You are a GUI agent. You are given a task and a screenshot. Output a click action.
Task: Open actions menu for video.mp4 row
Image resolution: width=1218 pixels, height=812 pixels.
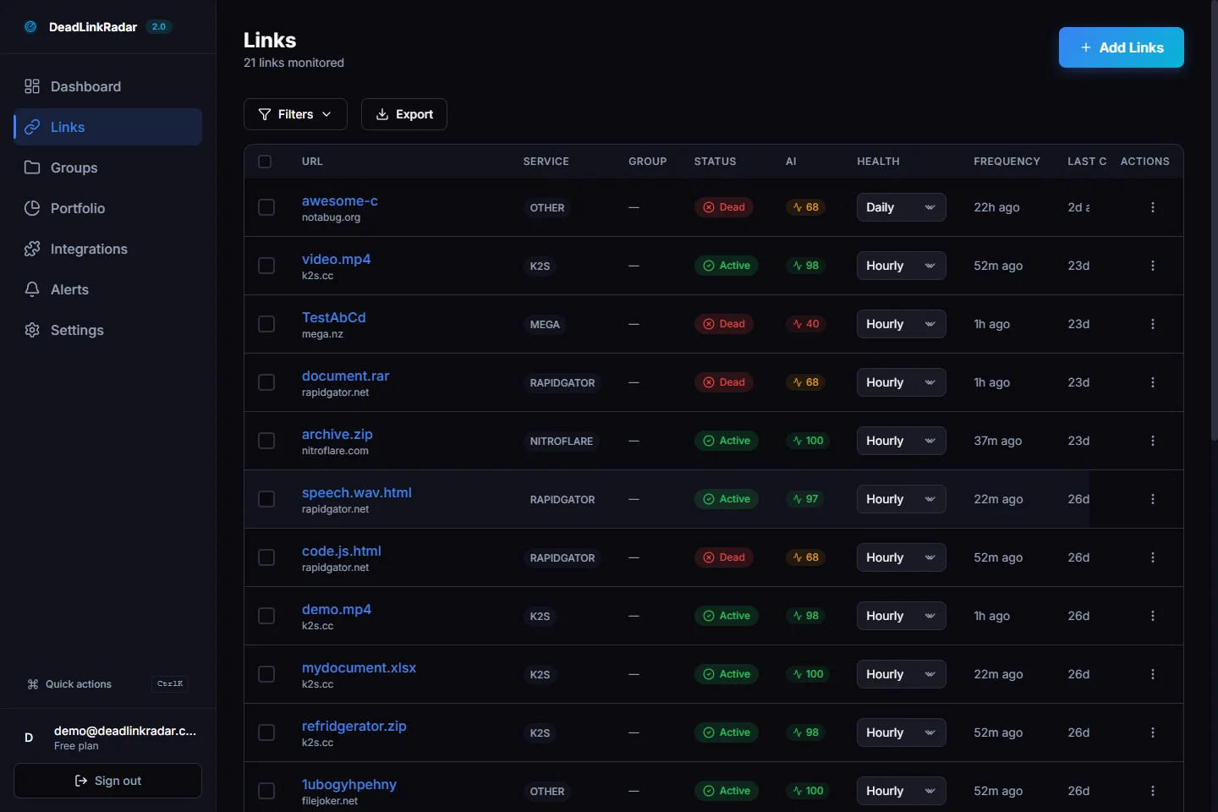(1152, 266)
